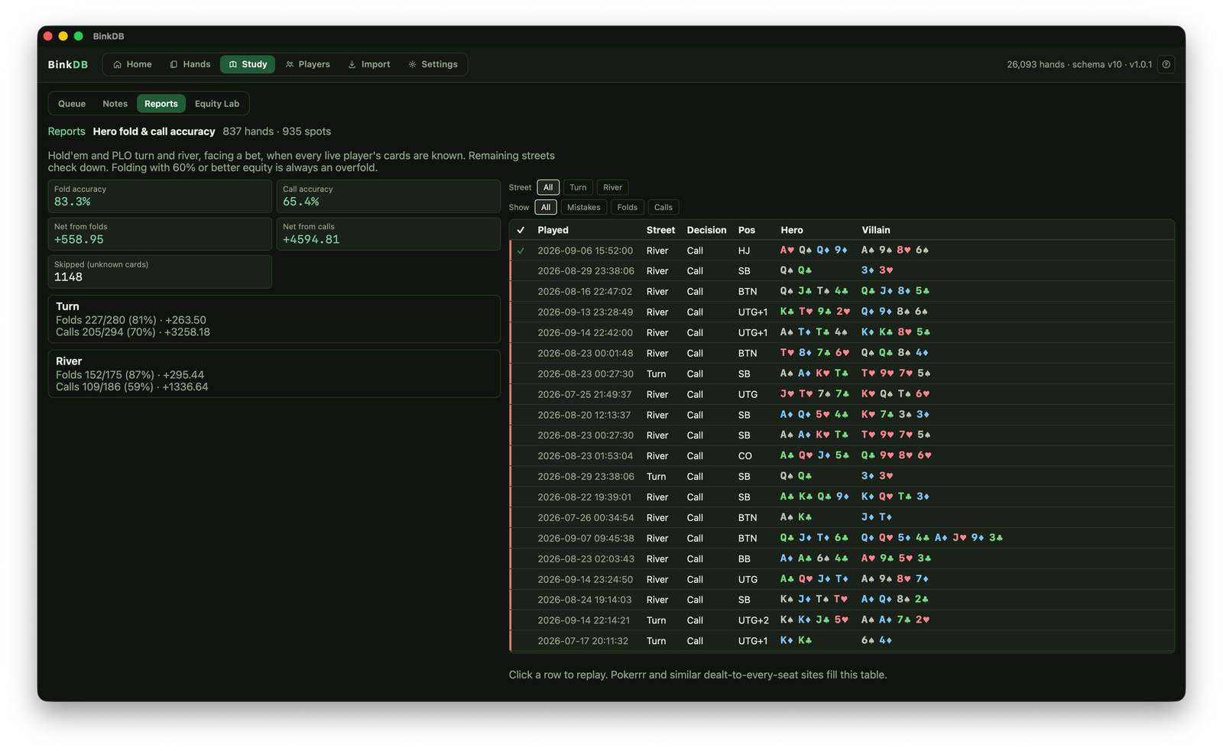Image resolution: width=1223 pixels, height=751 pixels.
Task: Click the Pos column header
Action: [x=747, y=230]
